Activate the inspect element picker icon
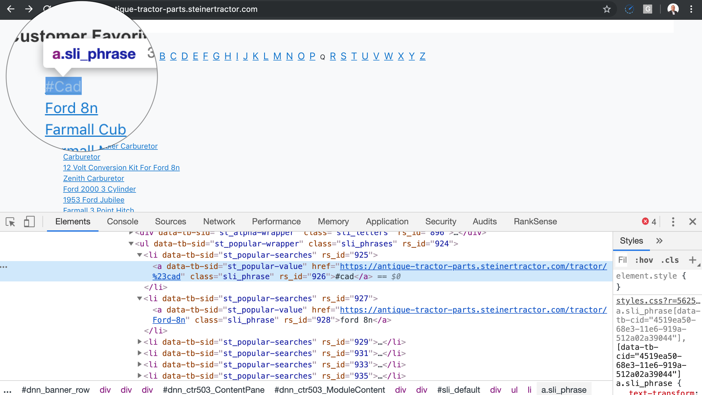Viewport: 702px width, 395px height. point(10,222)
